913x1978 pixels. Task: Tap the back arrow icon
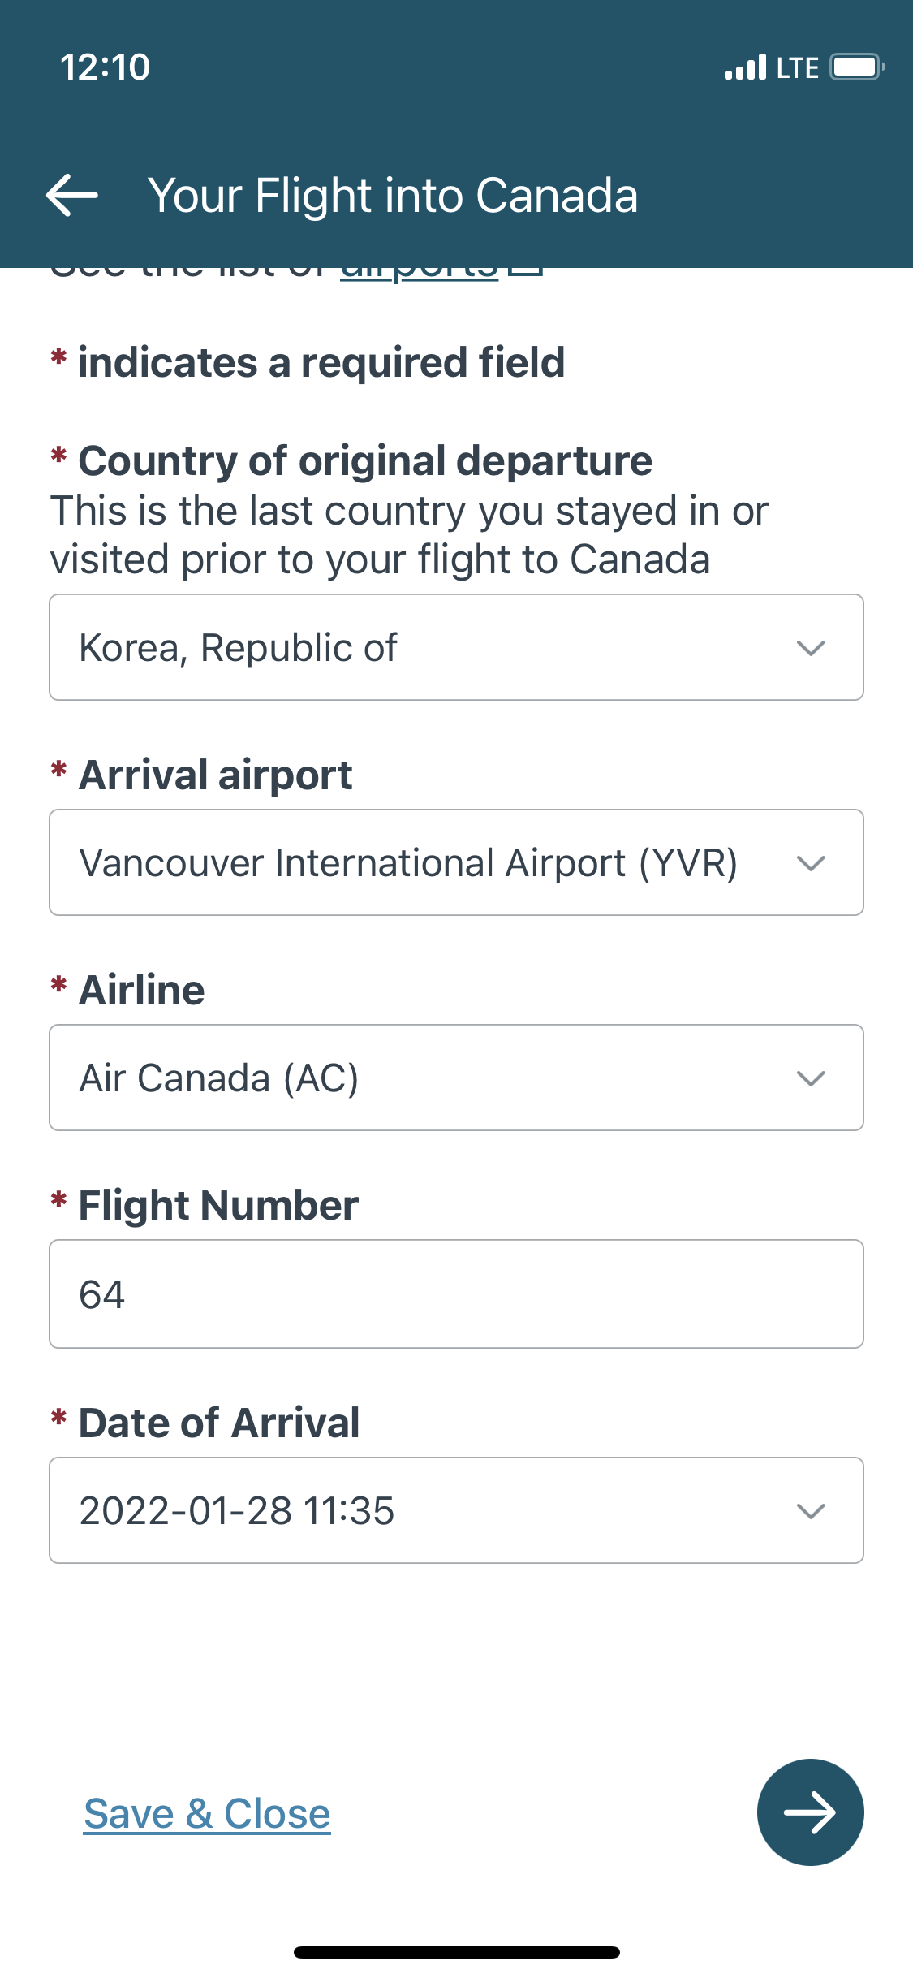pos(72,196)
